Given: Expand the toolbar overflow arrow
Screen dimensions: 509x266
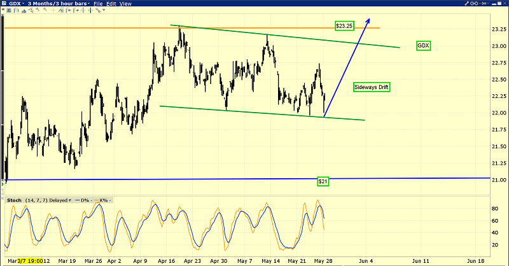Looking at the screenshot, I should point(104,10).
